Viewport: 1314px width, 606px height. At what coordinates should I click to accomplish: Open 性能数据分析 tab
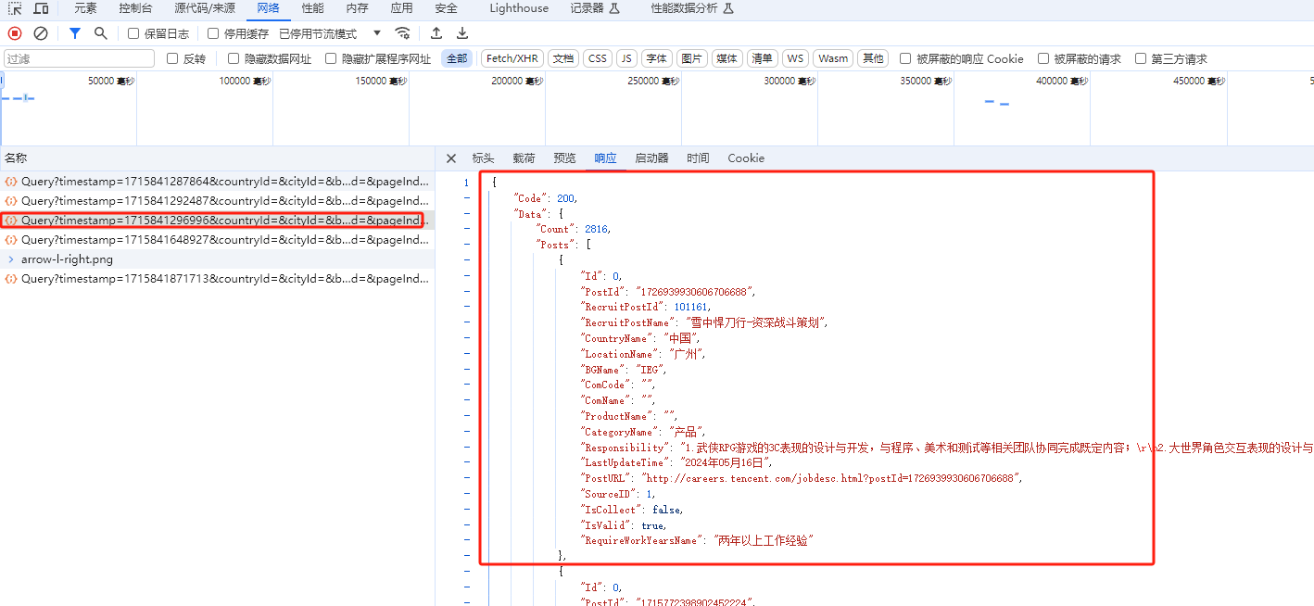tap(692, 8)
